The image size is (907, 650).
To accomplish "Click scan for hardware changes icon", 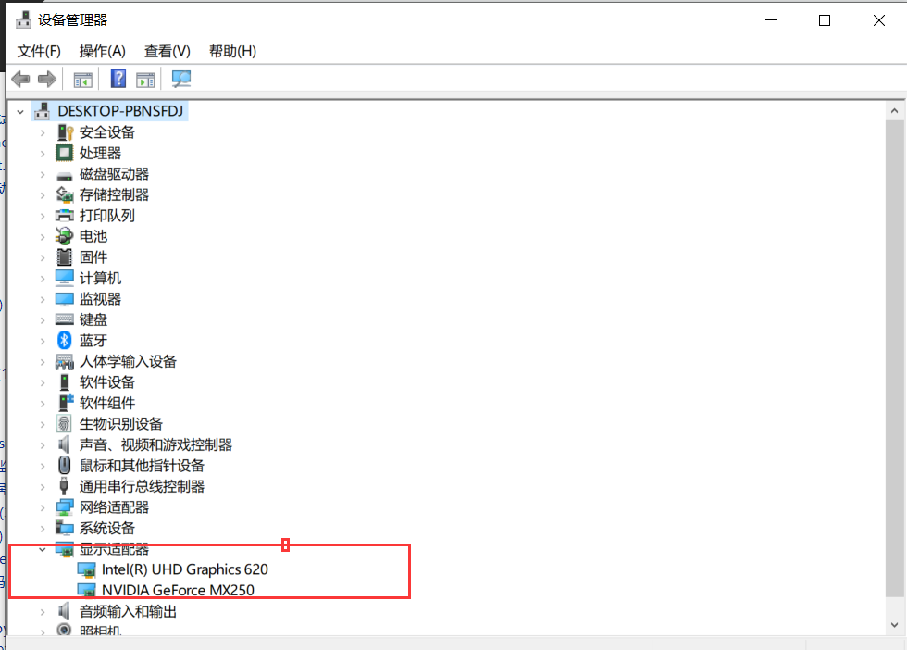I will pyautogui.click(x=181, y=79).
